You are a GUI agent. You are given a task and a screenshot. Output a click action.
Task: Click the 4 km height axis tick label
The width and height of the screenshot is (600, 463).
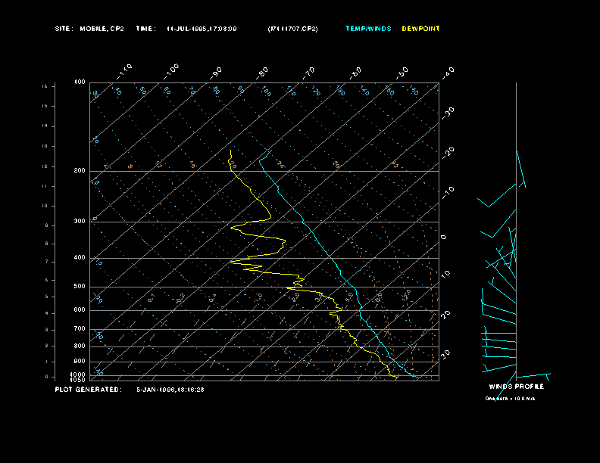click(47, 313)
